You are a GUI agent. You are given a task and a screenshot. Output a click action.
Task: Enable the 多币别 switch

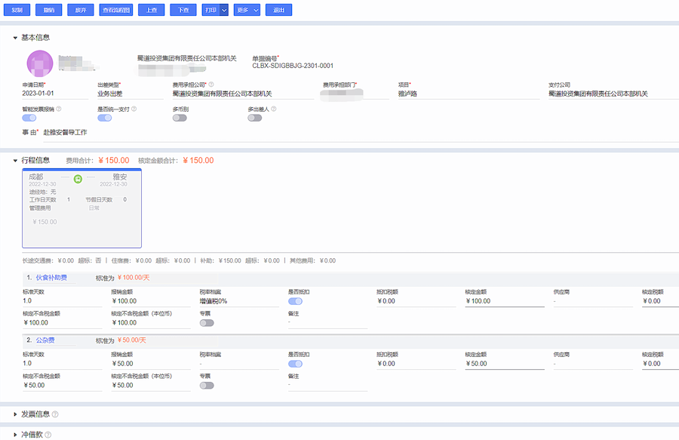click(180, 118)
